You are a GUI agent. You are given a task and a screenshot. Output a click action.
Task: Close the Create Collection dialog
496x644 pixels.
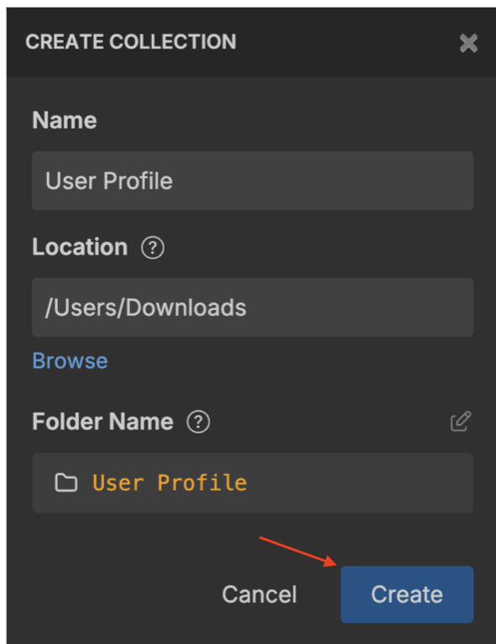[x=468, y=43]
